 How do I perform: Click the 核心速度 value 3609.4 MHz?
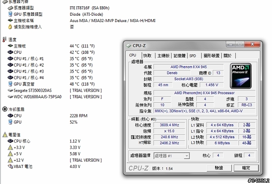click(x=170, y=125)
